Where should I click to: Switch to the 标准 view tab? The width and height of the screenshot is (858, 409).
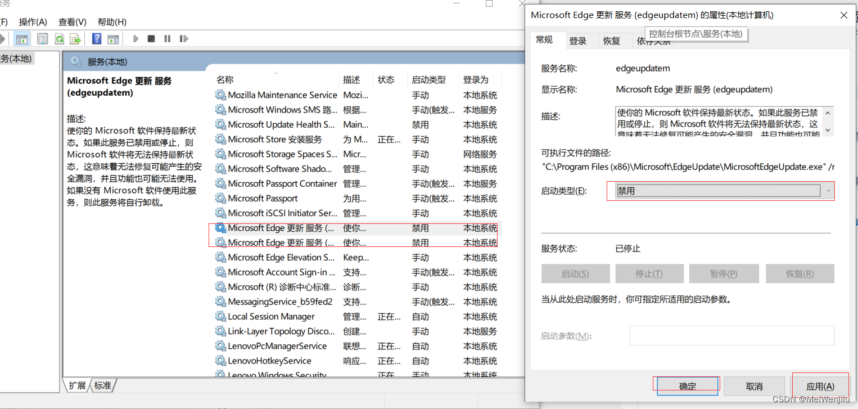pos(103,385)
